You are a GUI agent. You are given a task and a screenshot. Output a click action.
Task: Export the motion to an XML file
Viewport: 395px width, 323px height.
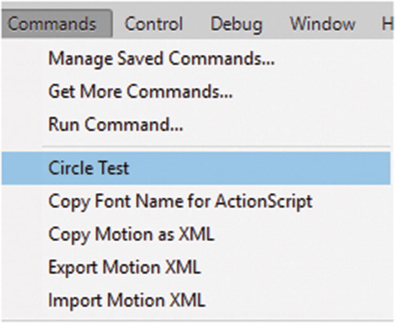[x=124, y=267]
